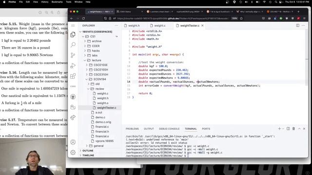Open weight.o in the file tree
Viewport: 312px width, 175px height.
point(103,103)
